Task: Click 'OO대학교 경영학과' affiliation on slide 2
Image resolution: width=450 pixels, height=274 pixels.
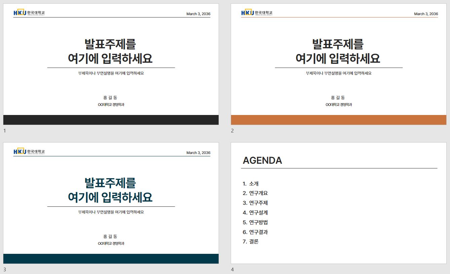Action: click(x=339, y=105)
